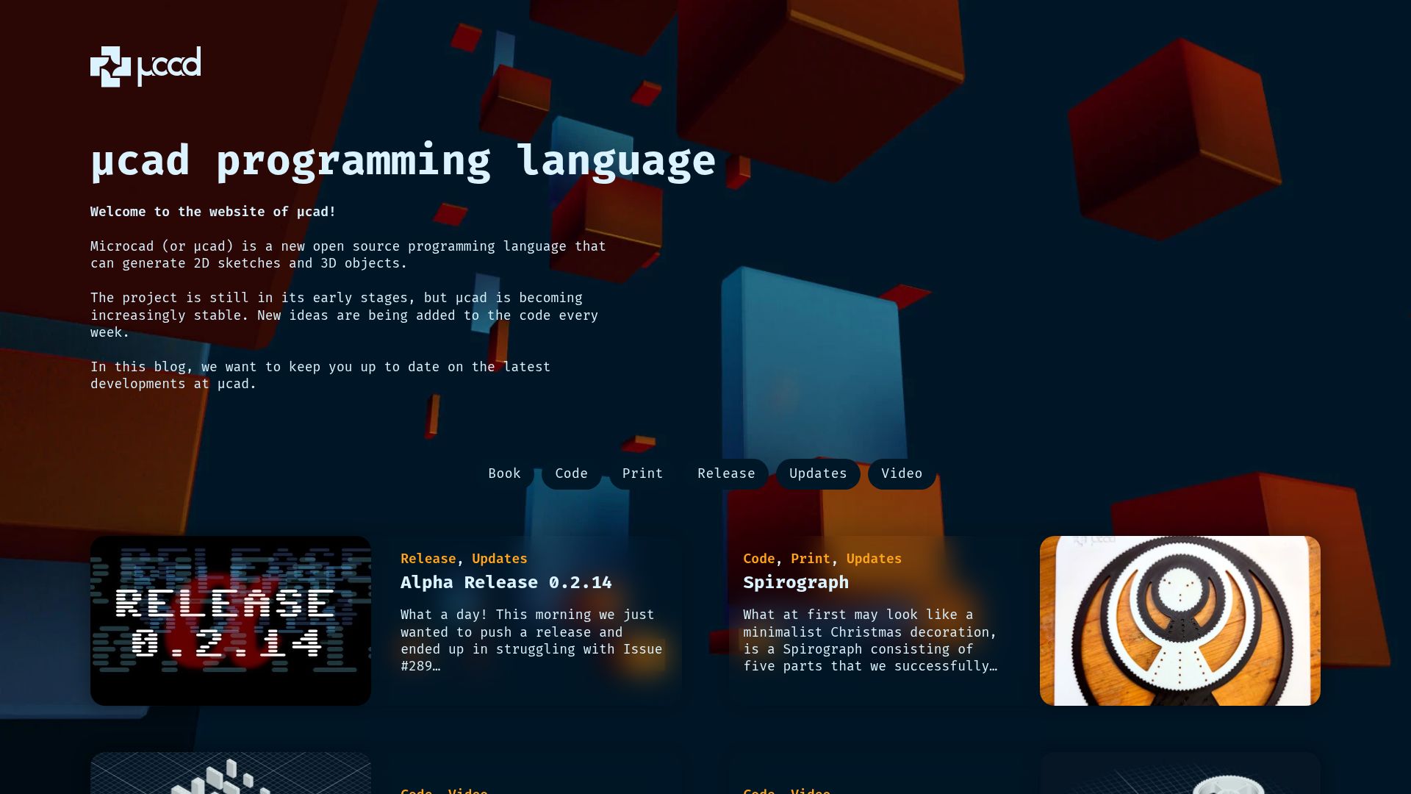1411x794 pixels.
Task: Filter posts by the Release tag pill
Action: 727,474
